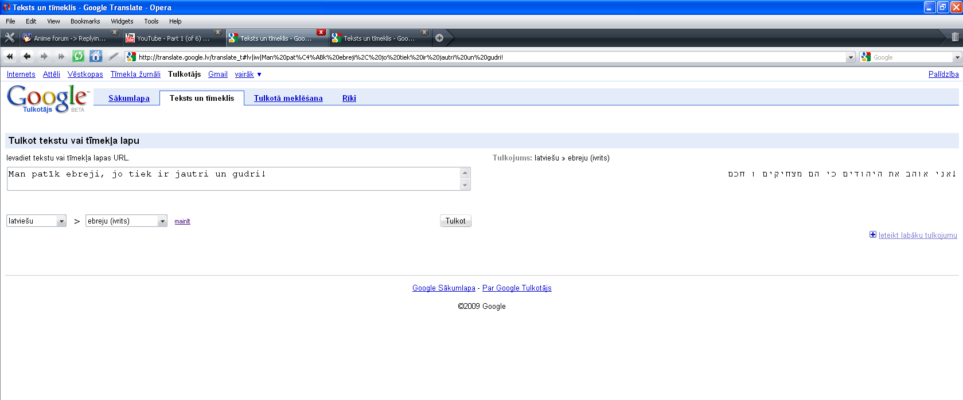Open the Help menu
Viewport: 963px width, 400px height.
point(176,21)
